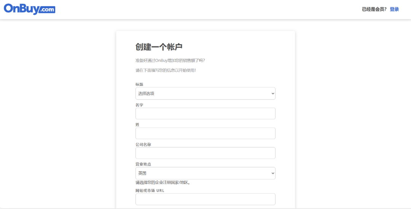Click the text 已经是会员?

[x=374, y=9]
